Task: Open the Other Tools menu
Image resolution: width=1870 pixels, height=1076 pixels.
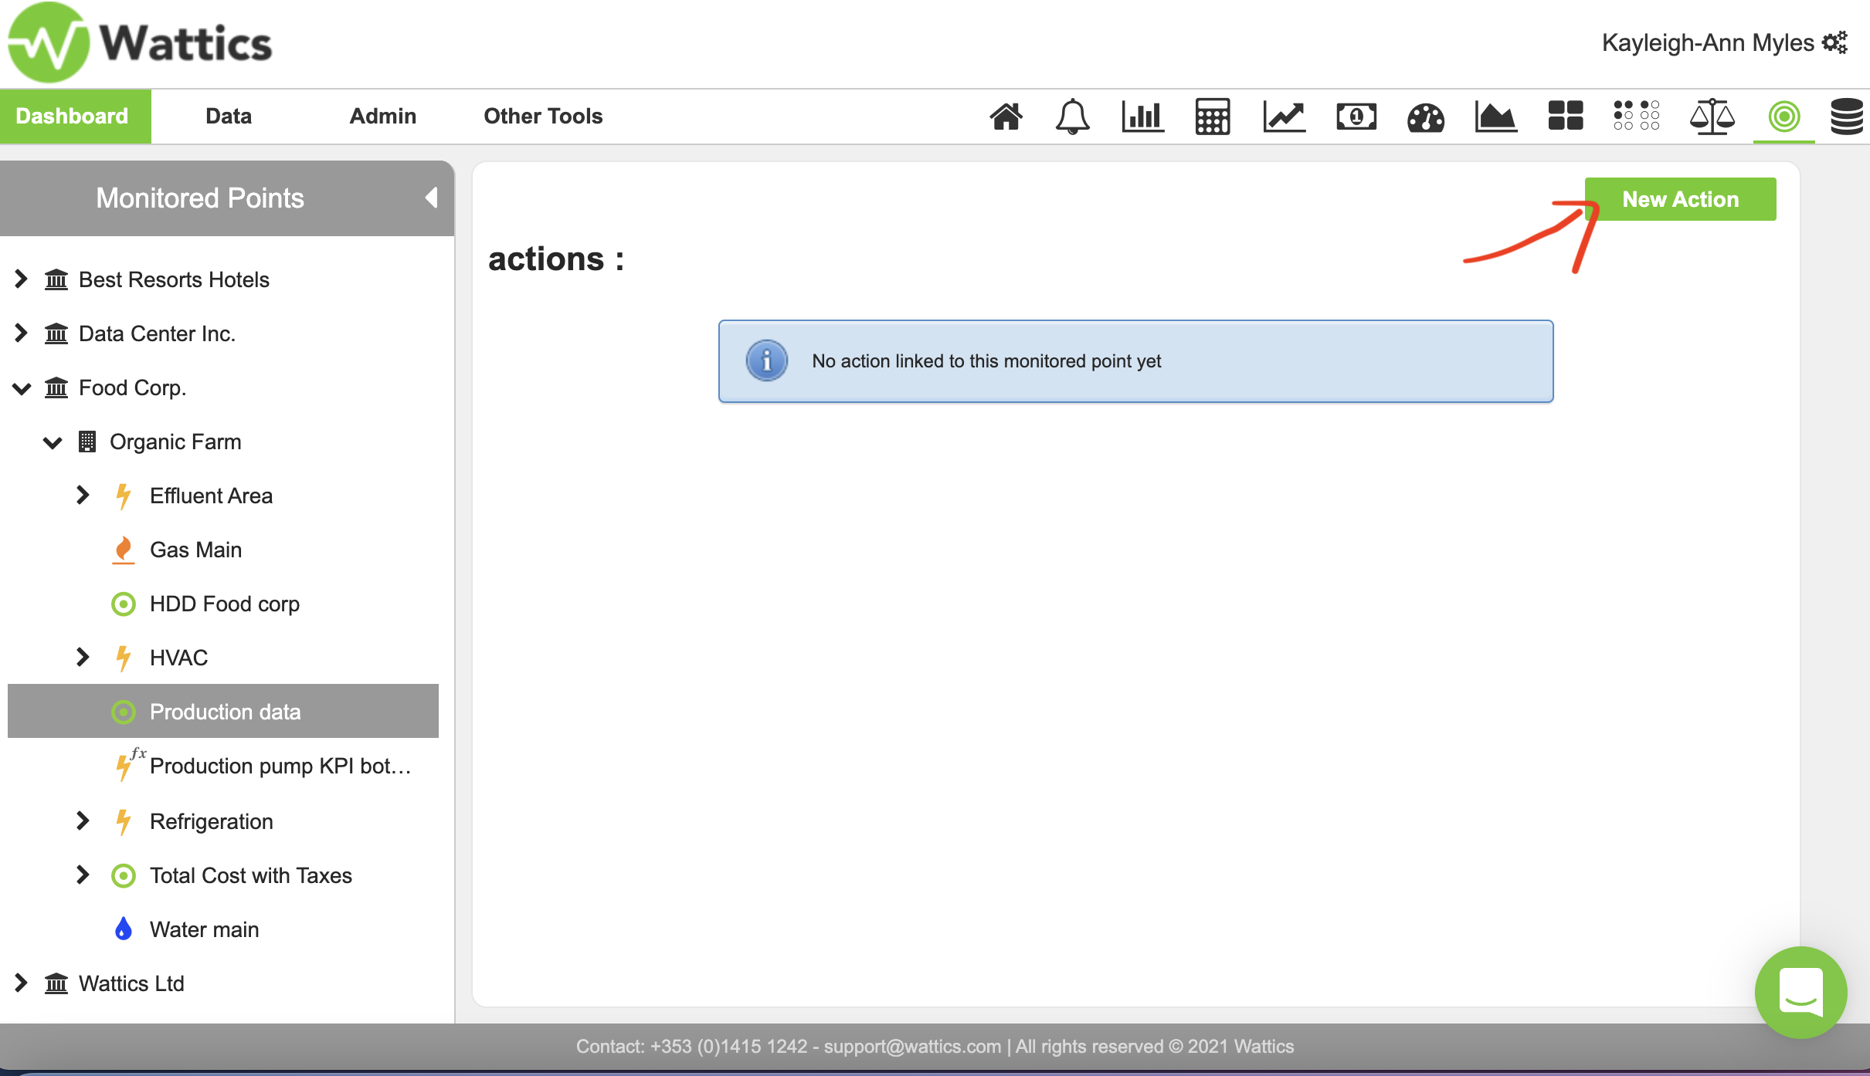Action: point(543,116)
